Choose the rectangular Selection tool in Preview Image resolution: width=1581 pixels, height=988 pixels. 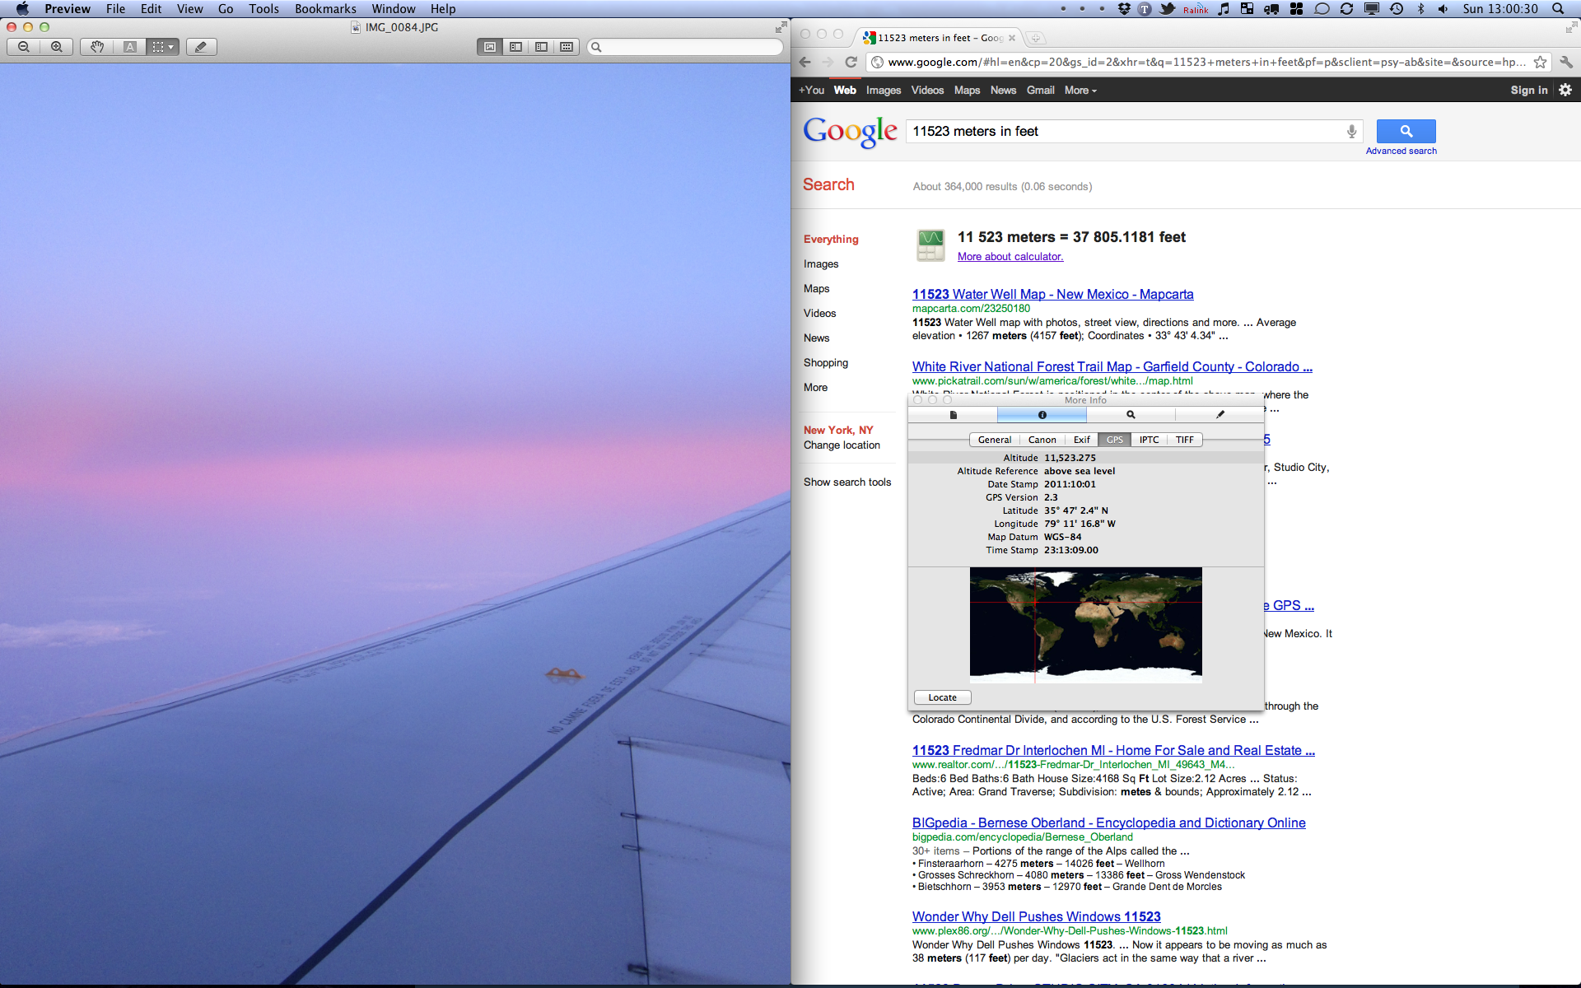click(x=158, y=47)
